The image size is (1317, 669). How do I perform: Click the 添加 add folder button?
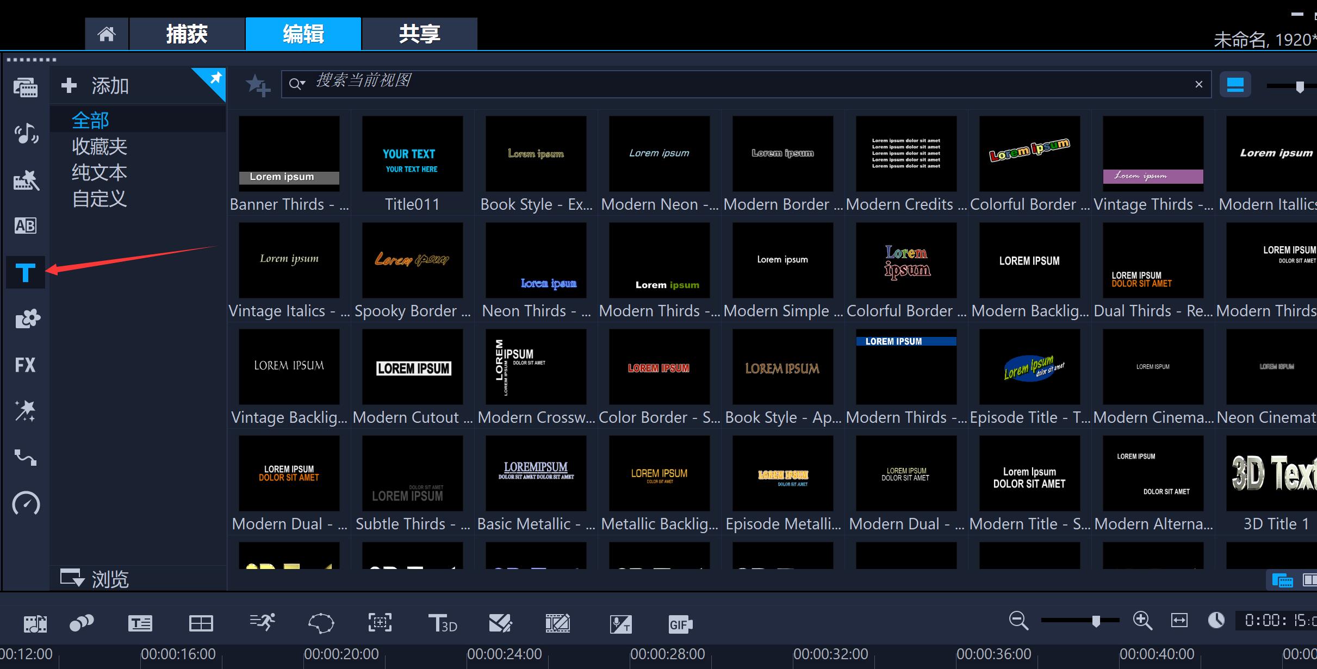[x=95, y=85]
